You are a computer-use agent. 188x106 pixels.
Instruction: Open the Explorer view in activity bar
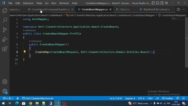tap(5, 11)
